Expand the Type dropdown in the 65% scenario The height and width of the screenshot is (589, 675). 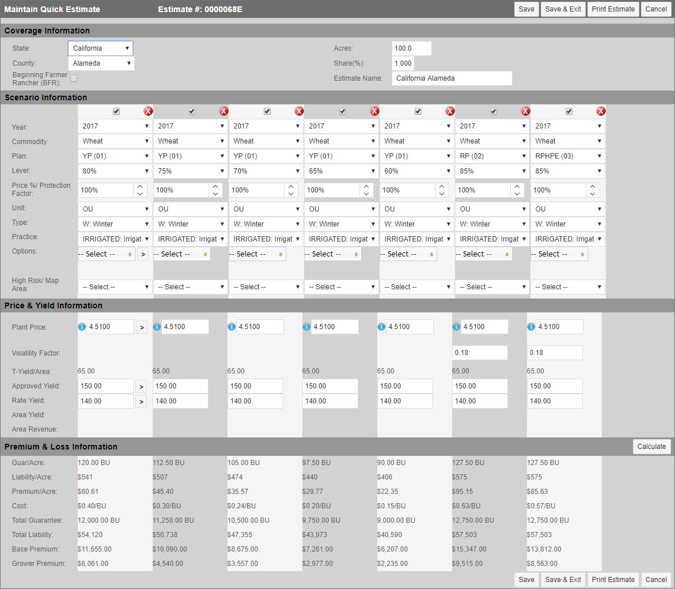(342, 224)
